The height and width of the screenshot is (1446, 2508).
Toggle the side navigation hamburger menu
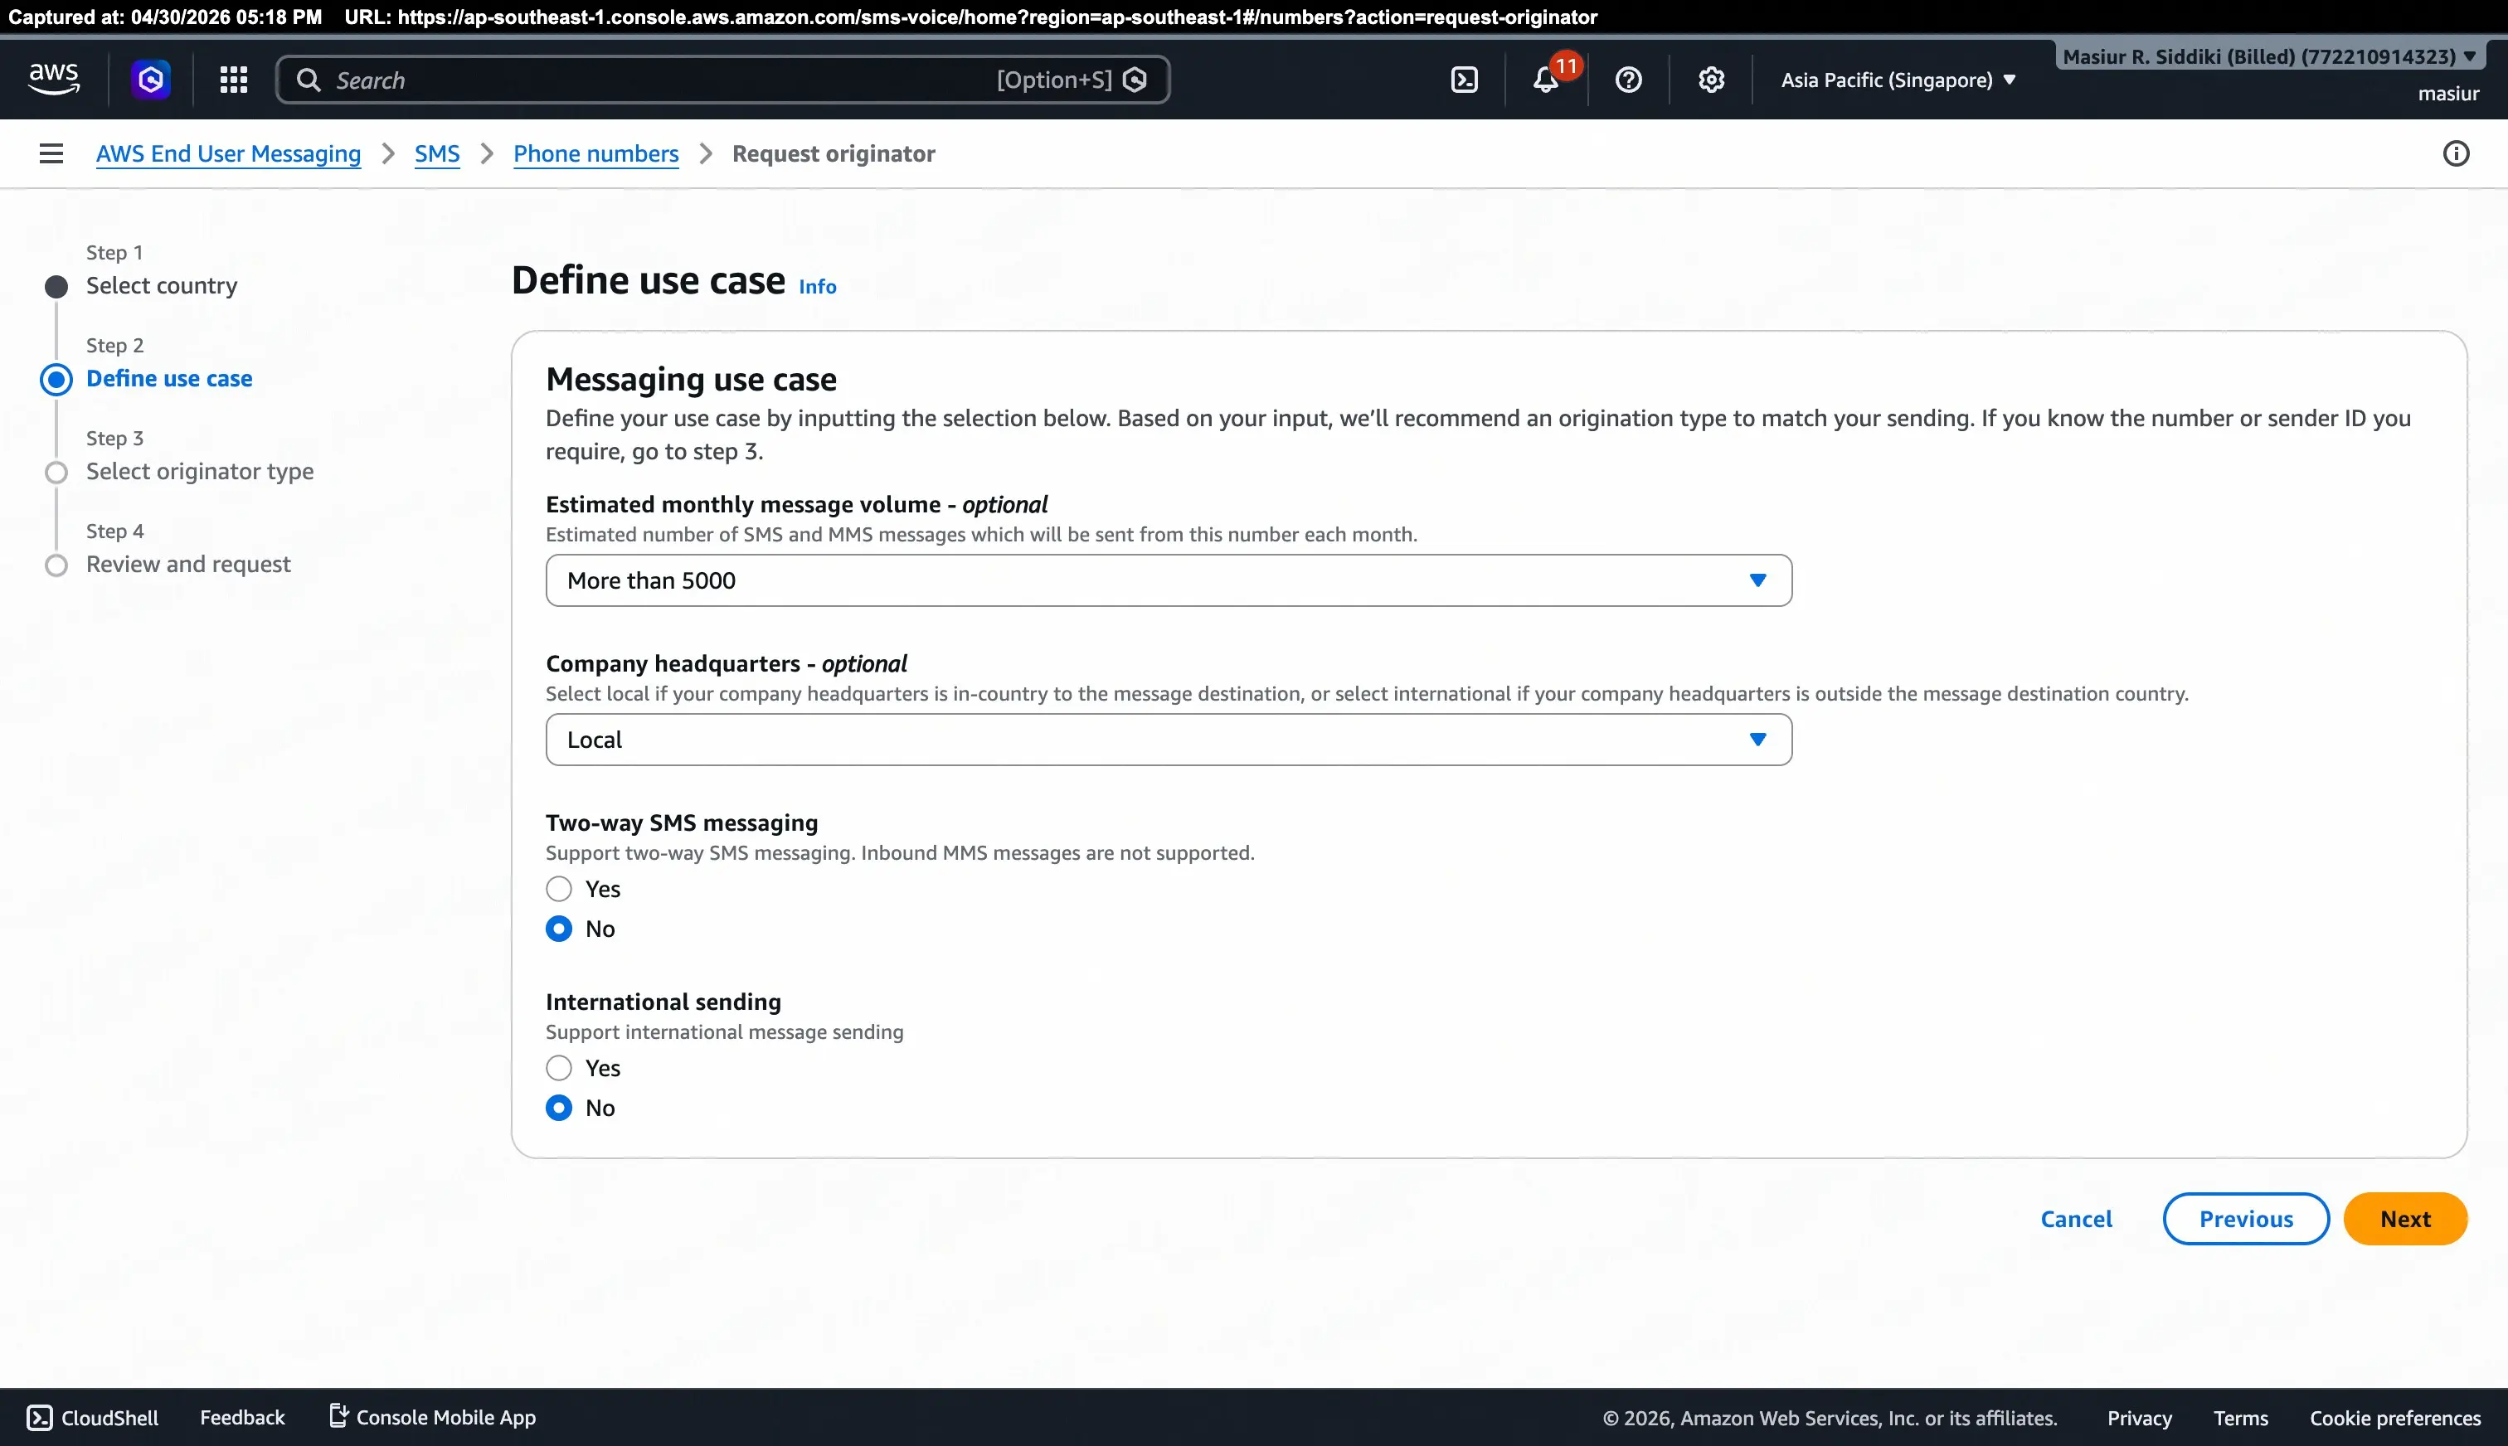pos(51,153)
